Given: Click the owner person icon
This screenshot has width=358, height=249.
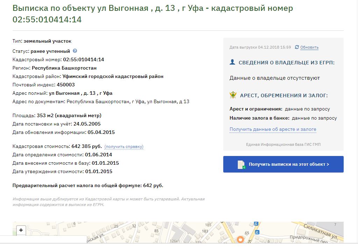Looking at the screenshot, I should (232, 62).
